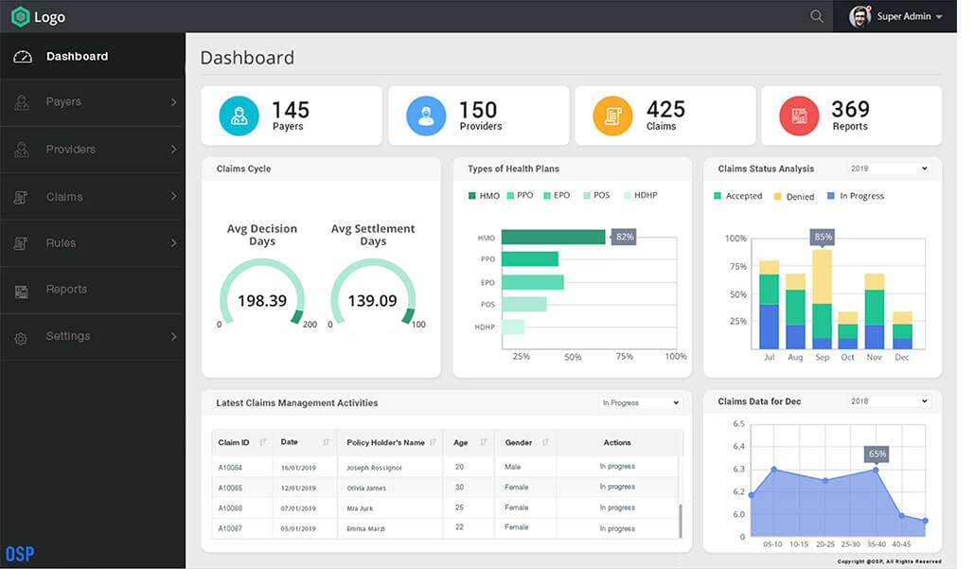Click the blue Providers summary card icon
Viewport: 975px width, 569px height.
[426, 116]
